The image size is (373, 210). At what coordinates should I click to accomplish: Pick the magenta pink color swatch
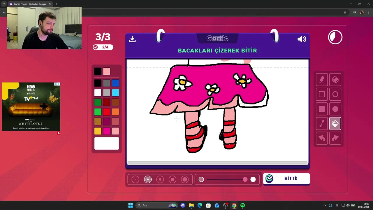point(107,131)
